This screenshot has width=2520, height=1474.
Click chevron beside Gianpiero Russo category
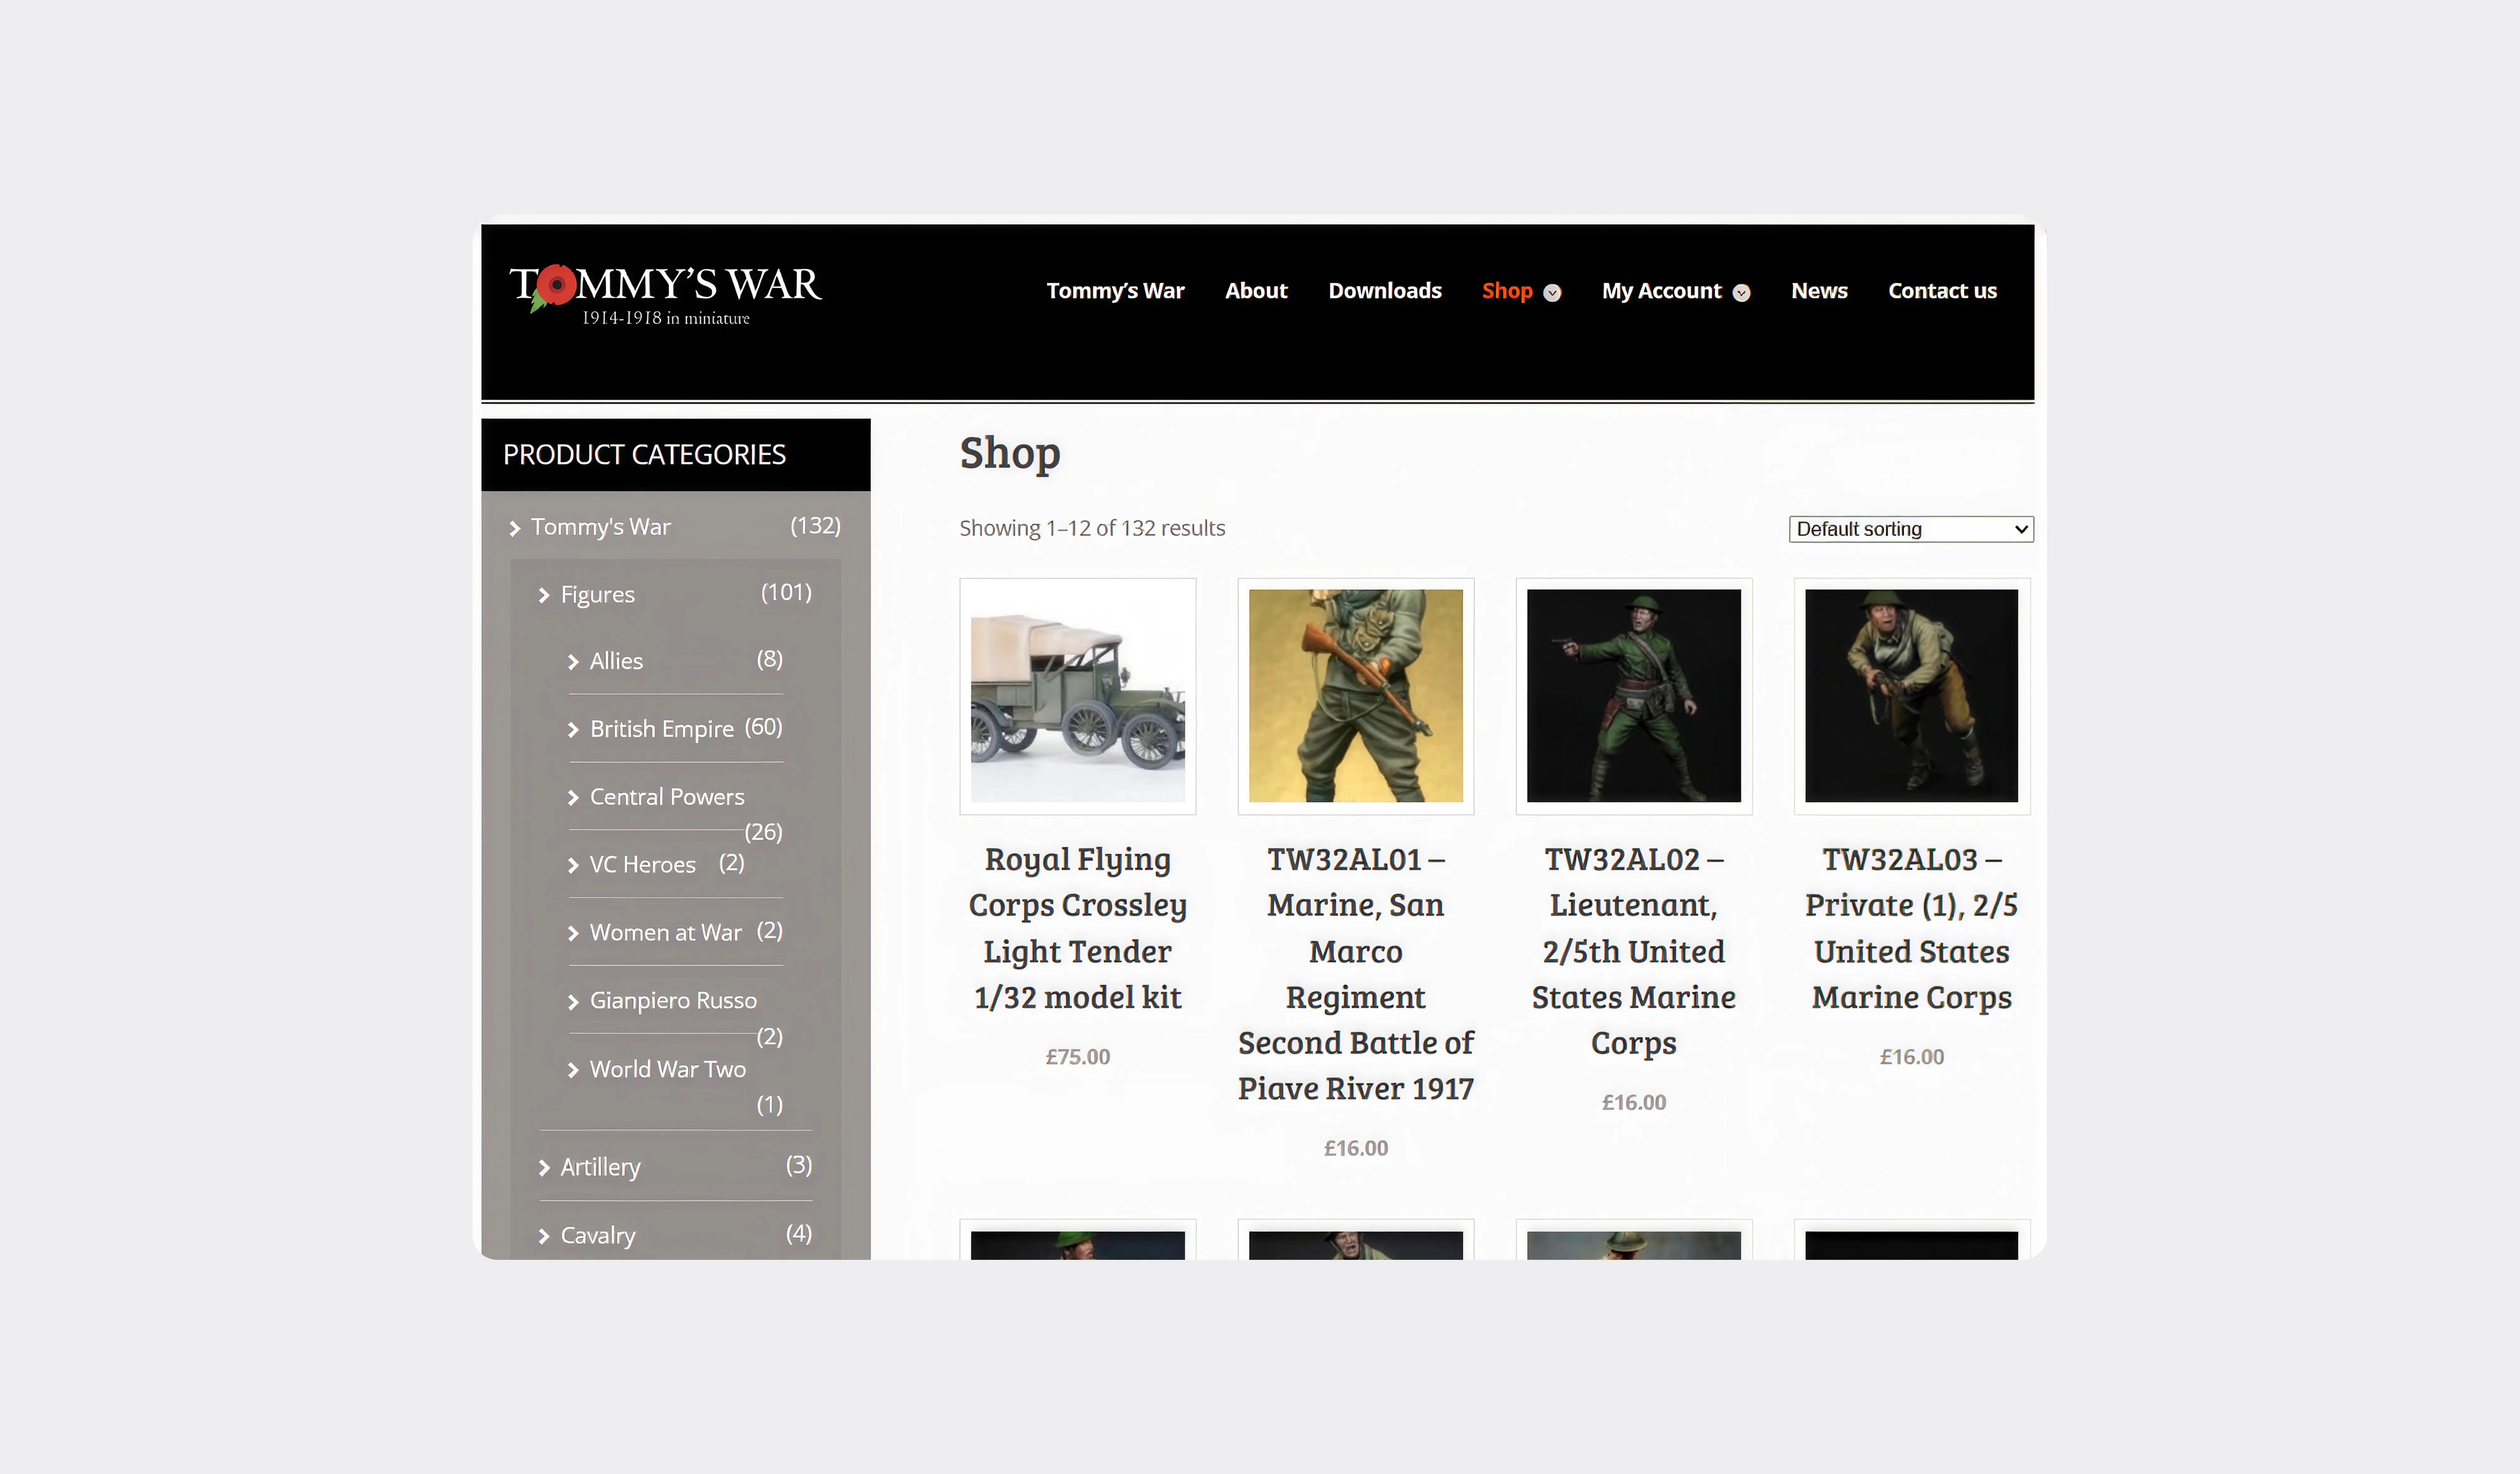573,1002
